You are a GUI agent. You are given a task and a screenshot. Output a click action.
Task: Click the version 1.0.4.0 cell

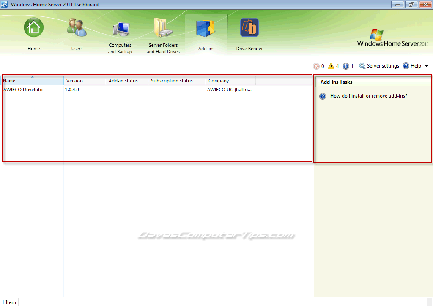72,90
